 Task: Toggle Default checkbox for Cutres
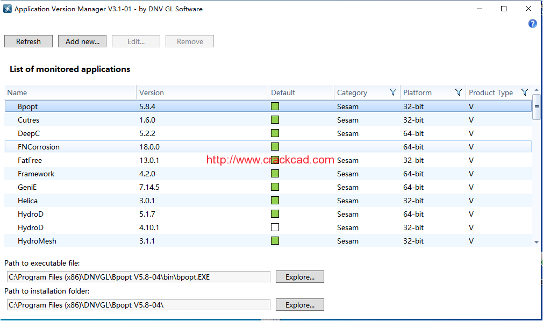point(275,120)
